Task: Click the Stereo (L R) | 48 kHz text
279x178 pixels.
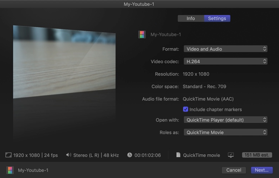Action: pyautogui.click(x=96, y=155)
